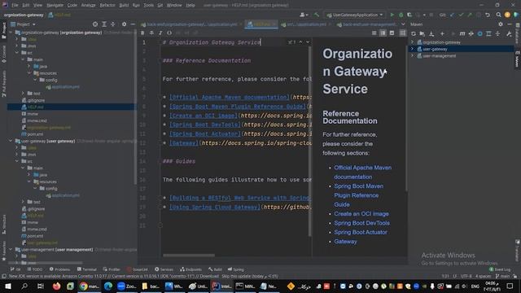Switch to editor and preview split mode

point(383,33)
